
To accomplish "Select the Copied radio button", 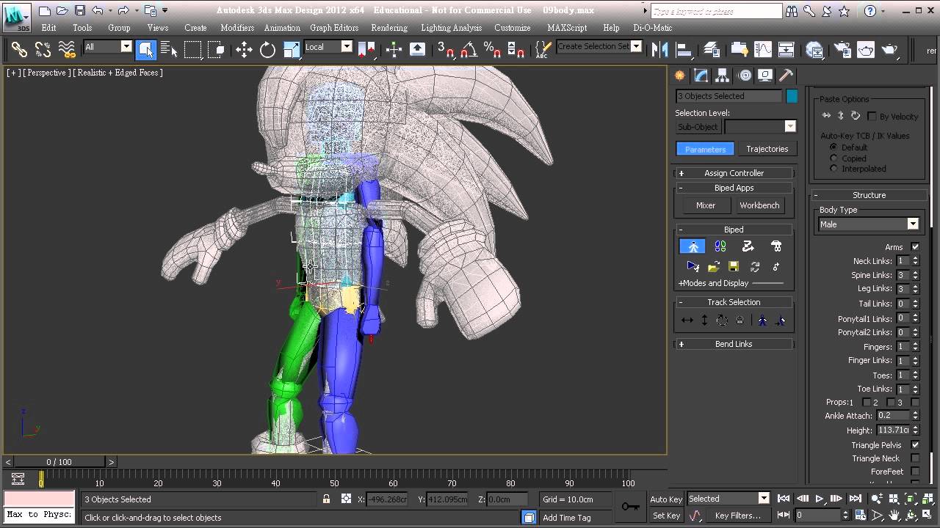I will [x=834, y=158].
